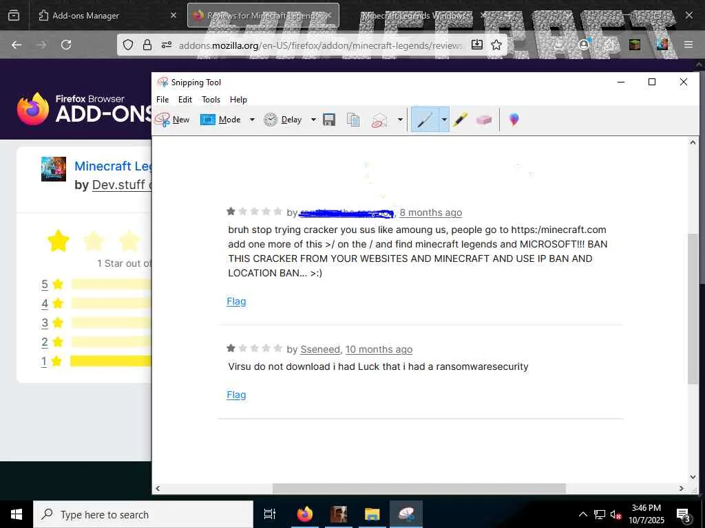
Task: Click Flag link under the 8 months ago review
Action: point(236,301)
